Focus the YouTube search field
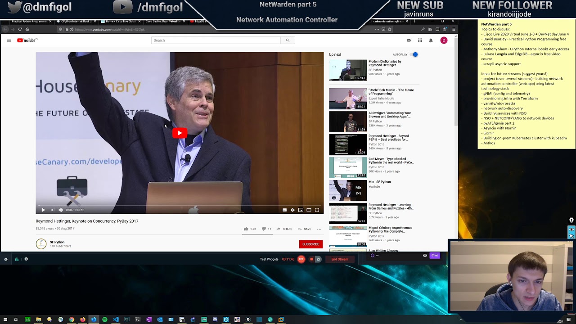This screenshot has height=324, width=576. pos(216,40)
